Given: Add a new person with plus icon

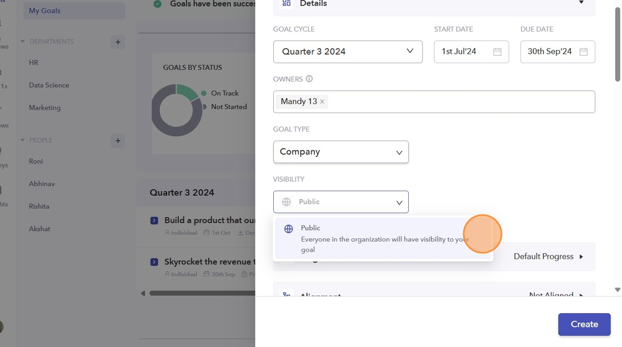Looking at the screenshot, I should [x=118, y=140].
